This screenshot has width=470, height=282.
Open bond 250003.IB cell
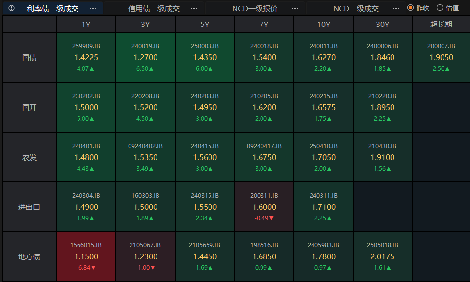(205, 57)
